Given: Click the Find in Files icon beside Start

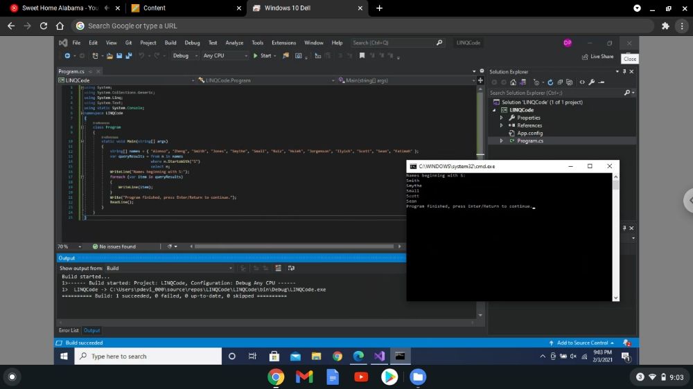Looking at the screenshot, I should [286, 55].
